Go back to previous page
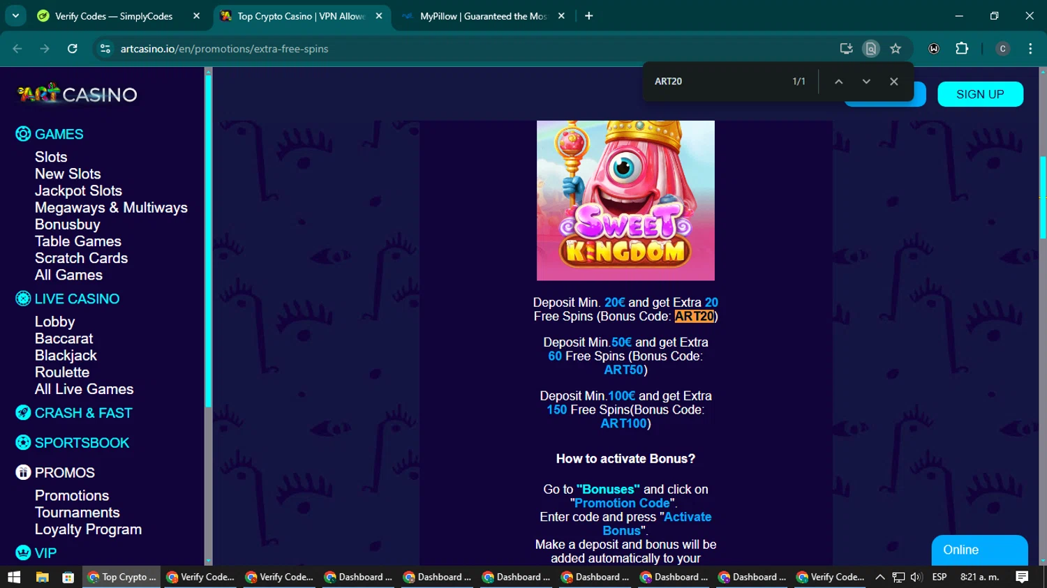1047x588 pixels. tap(17, 49)
